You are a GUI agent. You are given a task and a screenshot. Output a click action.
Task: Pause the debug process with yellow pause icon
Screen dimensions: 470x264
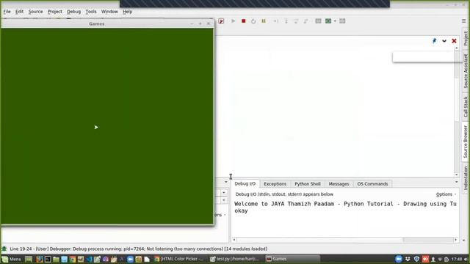click(264, 21)
